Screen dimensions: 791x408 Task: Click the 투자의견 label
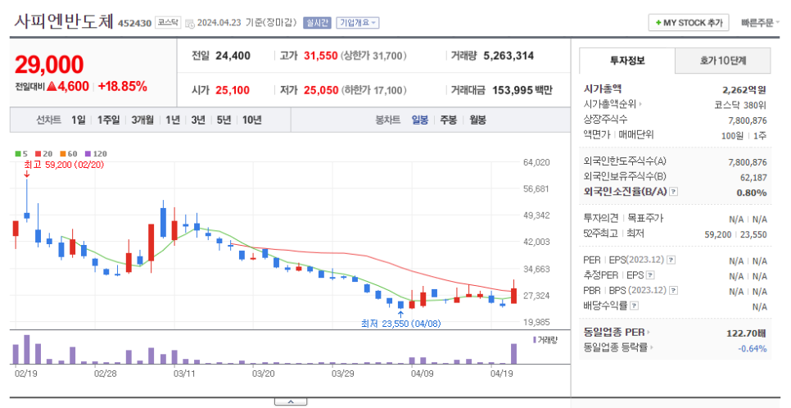pyautogui.click(x=601, y=218)
